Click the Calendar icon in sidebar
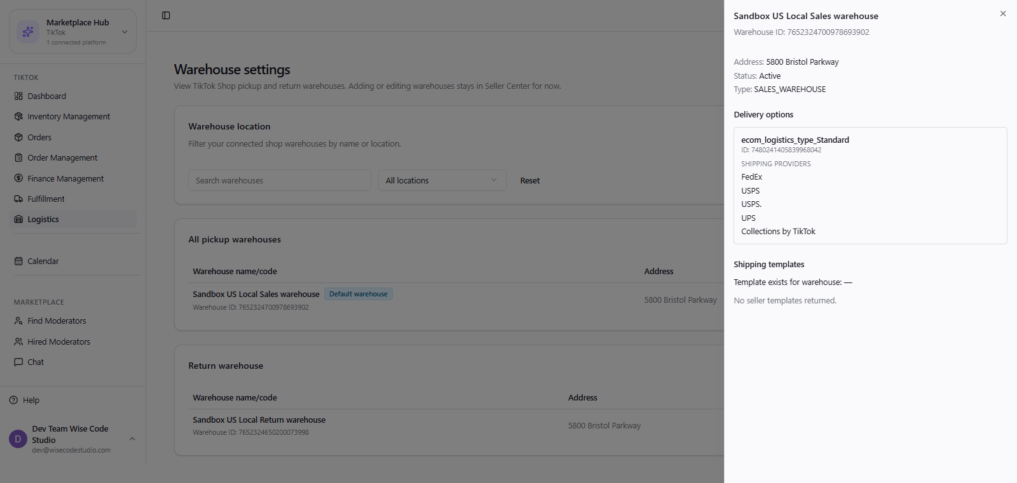Viewport: 1017px width, 483px height. [x=18, y=261]
